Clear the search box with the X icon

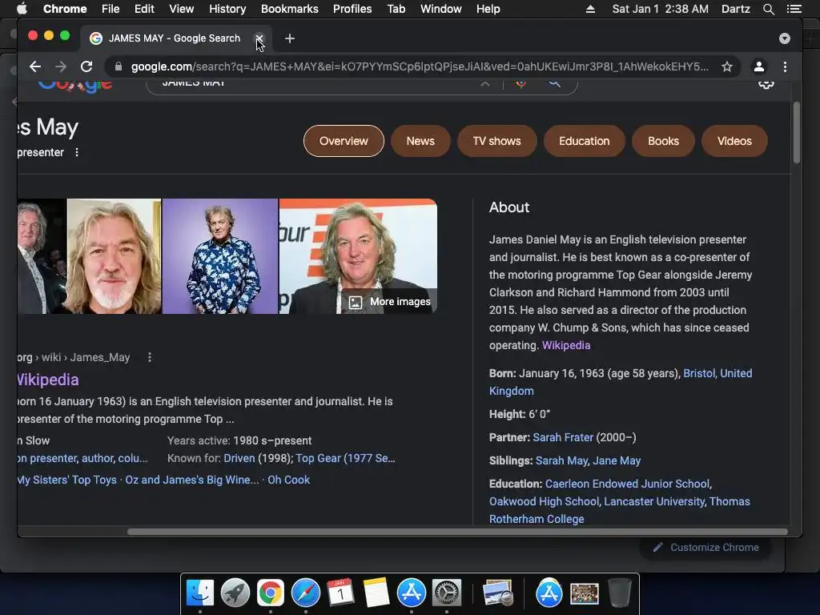click(x=485, y=83)
